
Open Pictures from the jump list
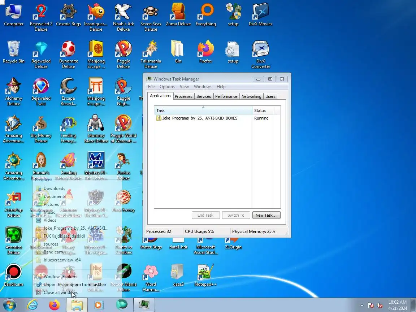click(x=77, y=204)
